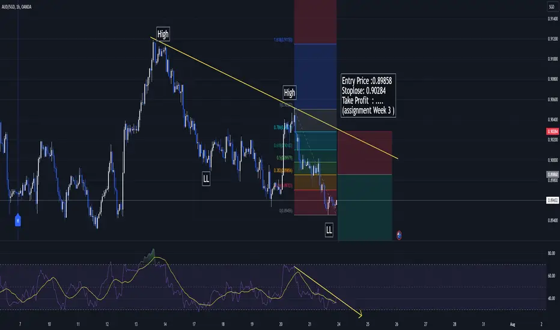This screenshot has width=560, height=330.
Task: Click the 80.00 RSI scale label
Action: 552,253
